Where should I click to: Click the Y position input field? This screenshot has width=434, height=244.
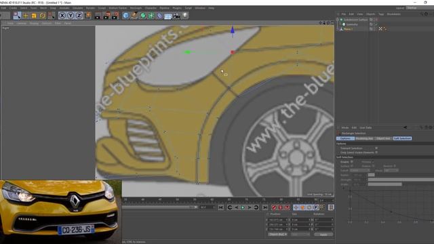coord(278,224)
